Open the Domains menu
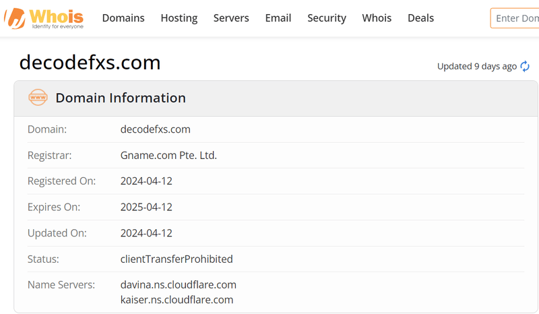539x314 pixels. [x=123, y=18]
